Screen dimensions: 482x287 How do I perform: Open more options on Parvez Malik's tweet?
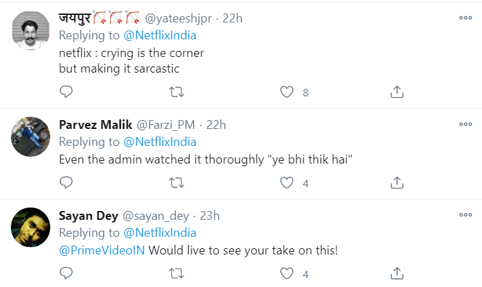tap(465, 124)
